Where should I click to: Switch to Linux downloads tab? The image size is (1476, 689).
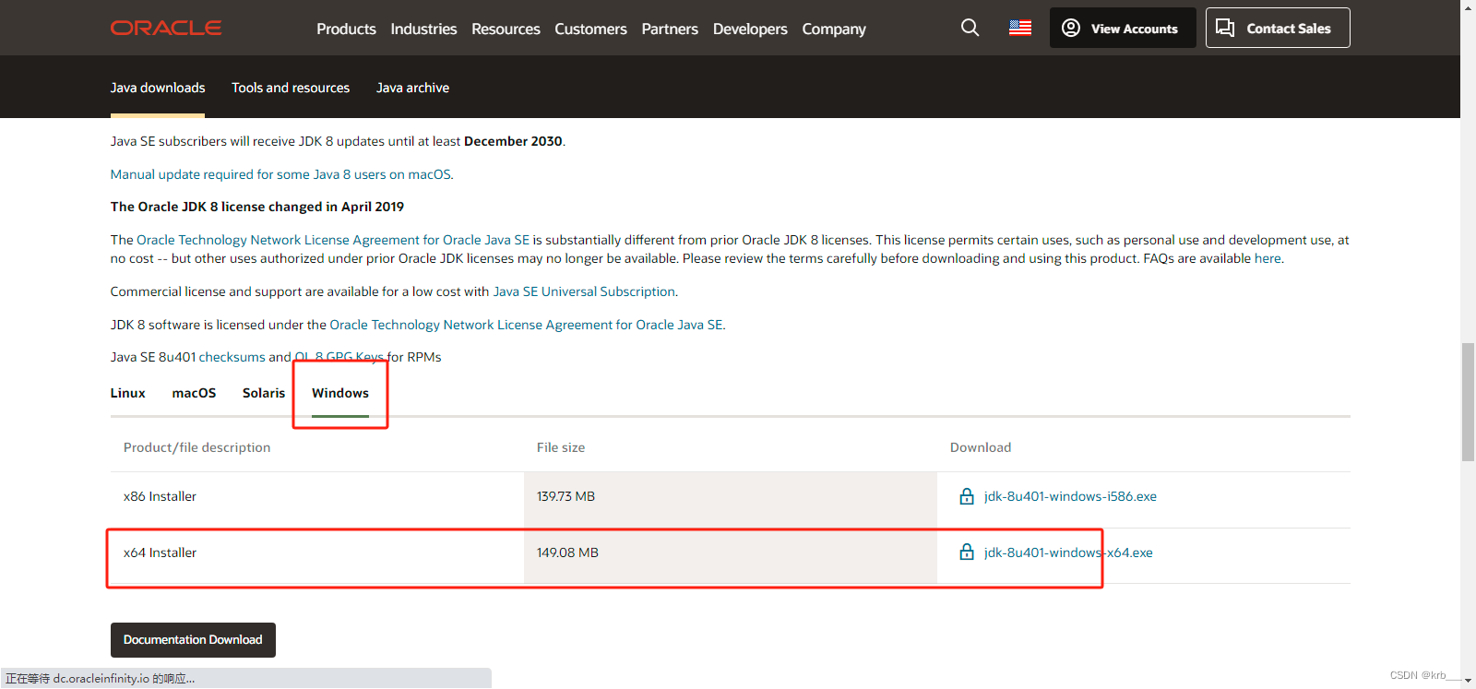(128, 393)
